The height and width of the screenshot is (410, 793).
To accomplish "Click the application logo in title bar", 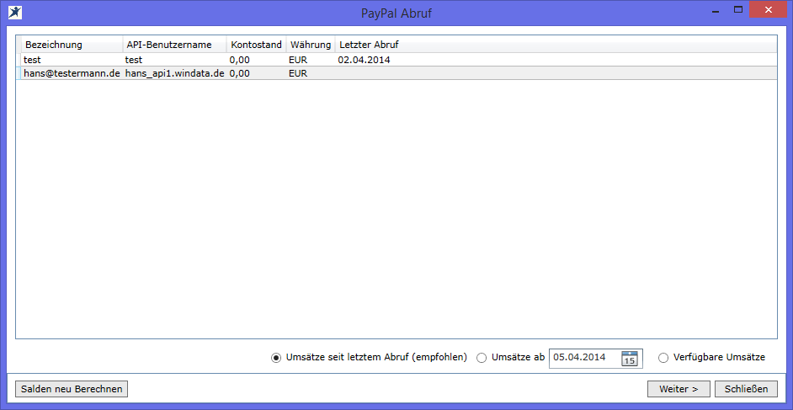I will point(15,12).
